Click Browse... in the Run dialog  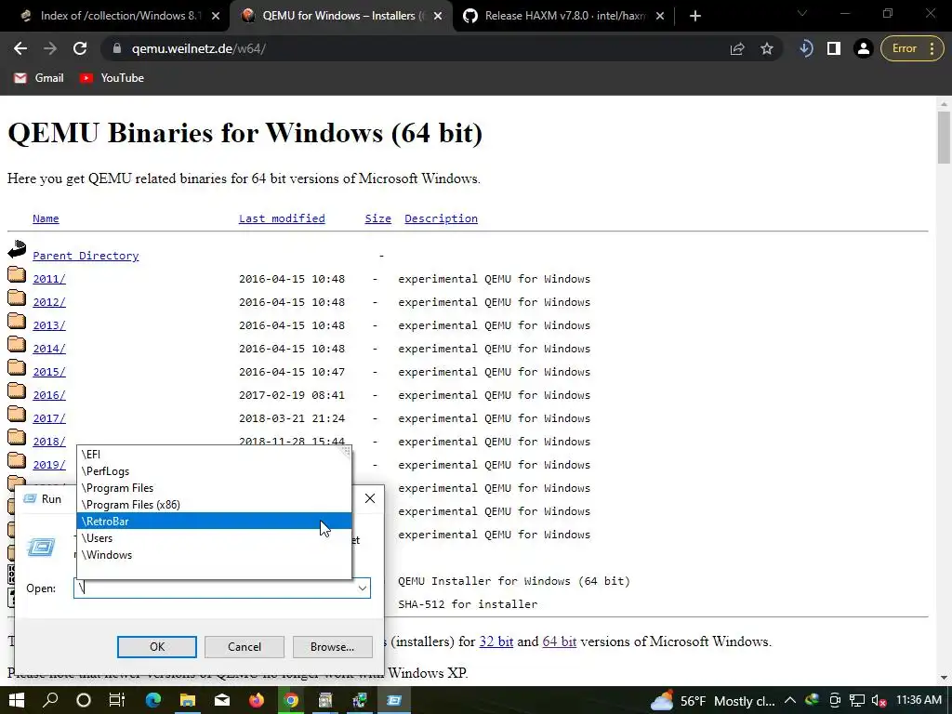click(332, 647)
